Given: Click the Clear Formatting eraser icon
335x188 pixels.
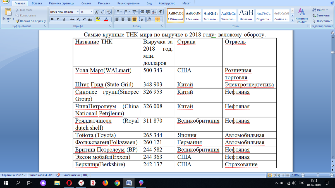Looking at the screenshot, I should tap(109, 12).
